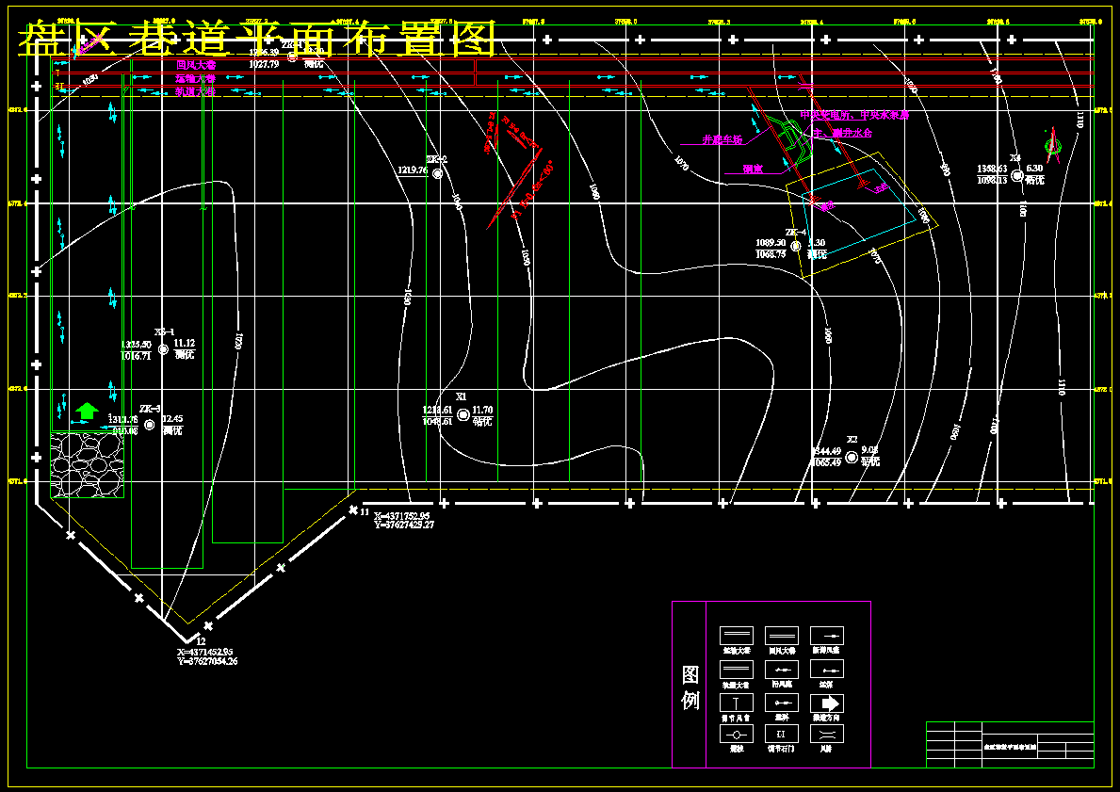
Task: Click coordinate text Y=37627429.27
Action: [404, 525]
